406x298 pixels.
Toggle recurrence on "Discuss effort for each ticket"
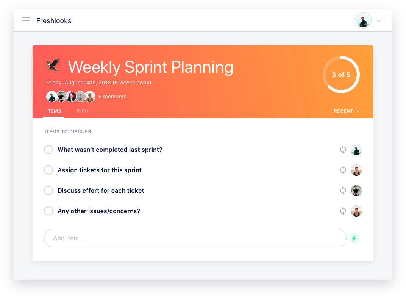[x=343, y=190]
